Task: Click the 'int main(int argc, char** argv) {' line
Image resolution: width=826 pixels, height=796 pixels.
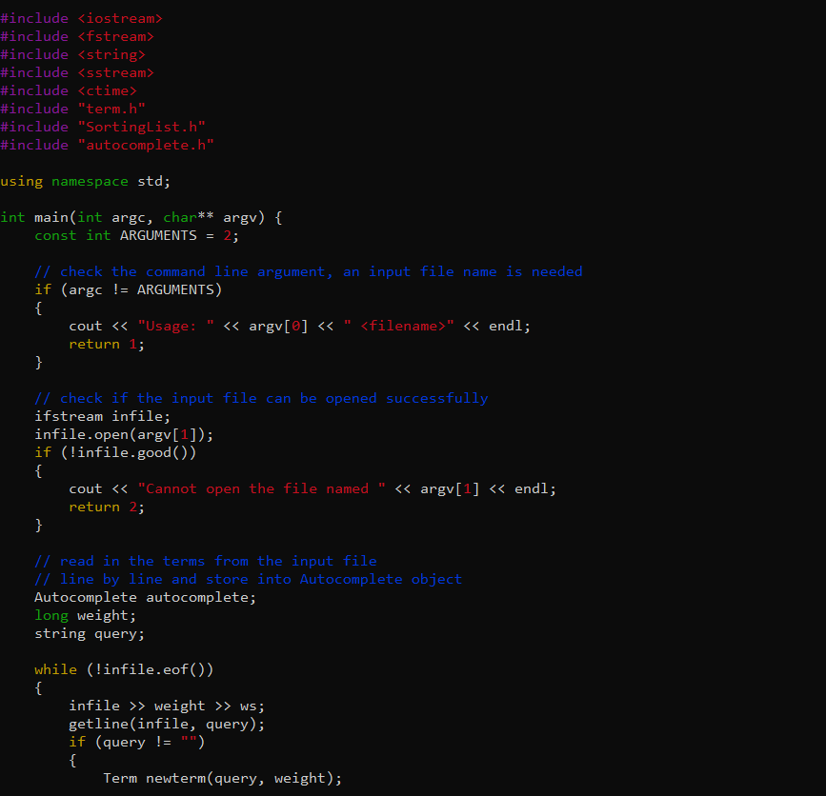Action: [x=141, y=217]
